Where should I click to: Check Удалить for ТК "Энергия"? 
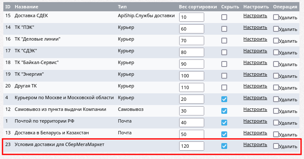coord(276,76)
